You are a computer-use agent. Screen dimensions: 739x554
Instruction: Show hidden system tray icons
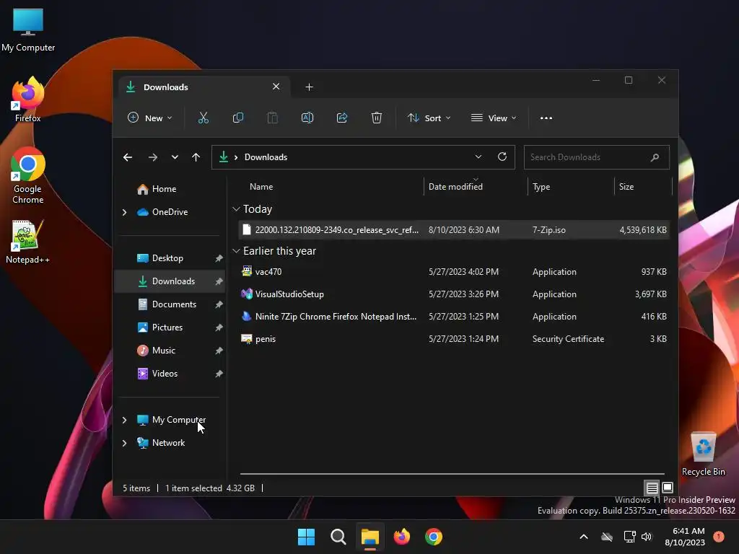click(583, 537)
